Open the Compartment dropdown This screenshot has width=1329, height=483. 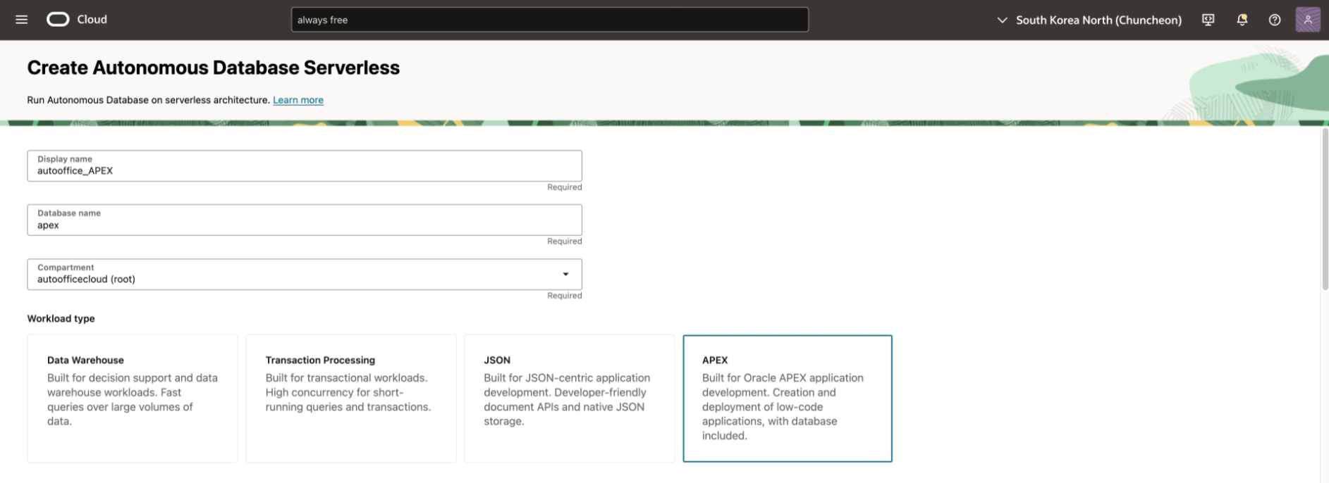[x=305, y=274]
